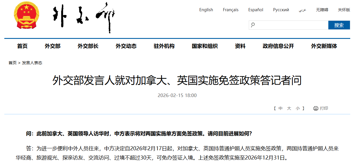Click the printer icon beside 打印
Screen dimensions: 356x167
316,109
